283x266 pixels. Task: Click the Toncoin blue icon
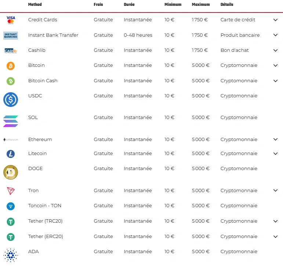[x=11, y=206]
